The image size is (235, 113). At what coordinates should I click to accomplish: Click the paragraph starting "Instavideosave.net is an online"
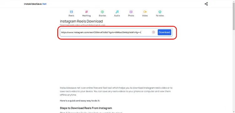(x=116, y=91)
